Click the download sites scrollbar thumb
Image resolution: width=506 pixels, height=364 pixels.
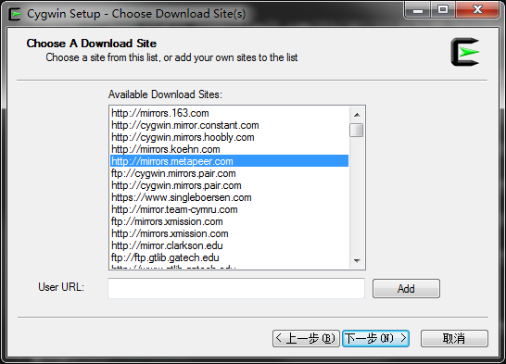(x=357, y=130)
